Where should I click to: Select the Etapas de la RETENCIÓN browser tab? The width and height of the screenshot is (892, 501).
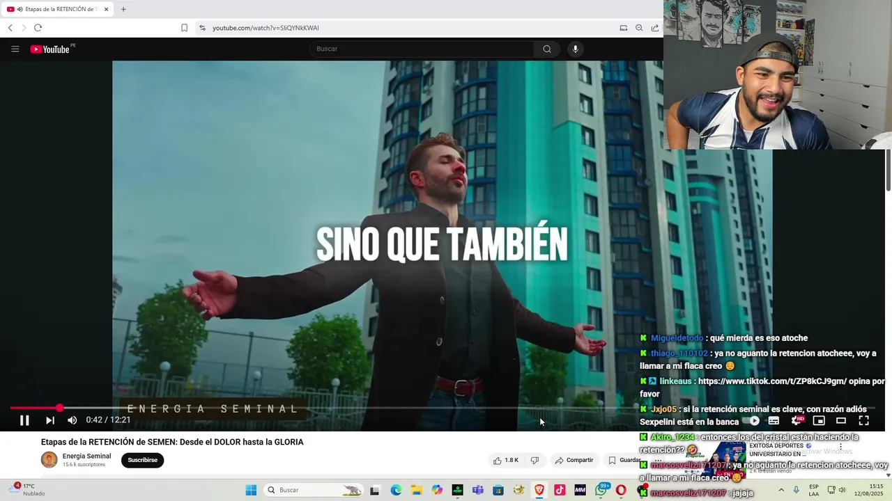click(x=58, y=9)
